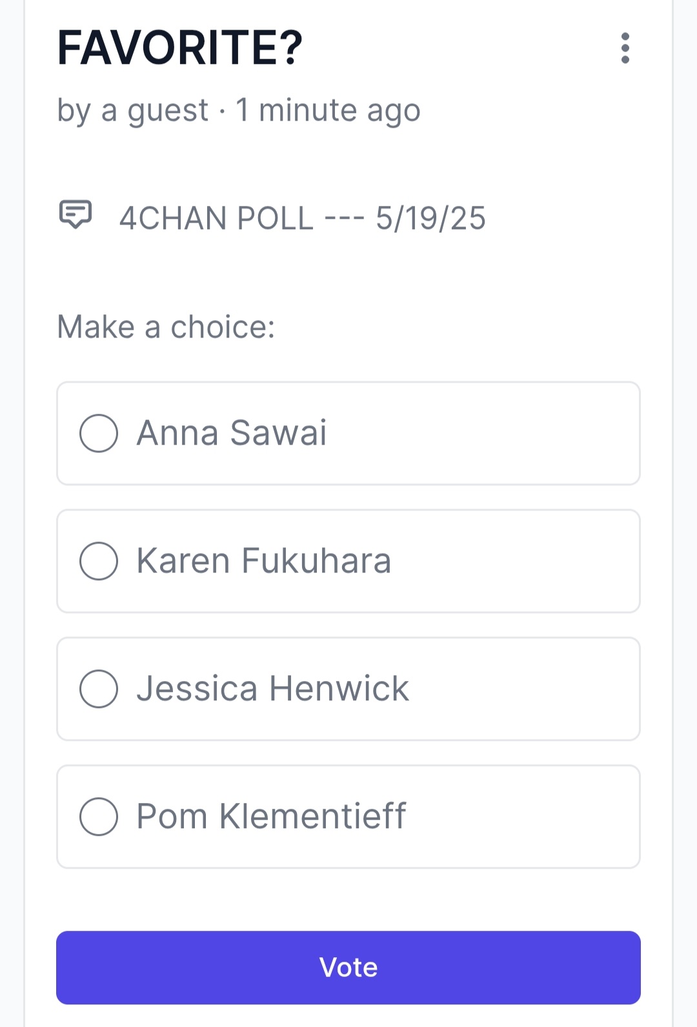Image resolution: width=697 pixels, height=1027 pixels.
Task: Click empty space in Pom Klementieff card
Action: [523, 817]
